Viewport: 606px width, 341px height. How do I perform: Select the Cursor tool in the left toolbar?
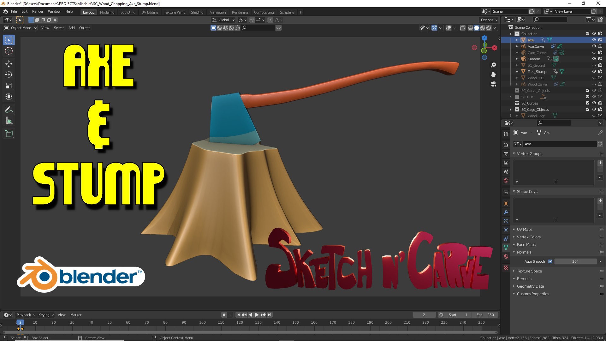(x=9, y=51)
